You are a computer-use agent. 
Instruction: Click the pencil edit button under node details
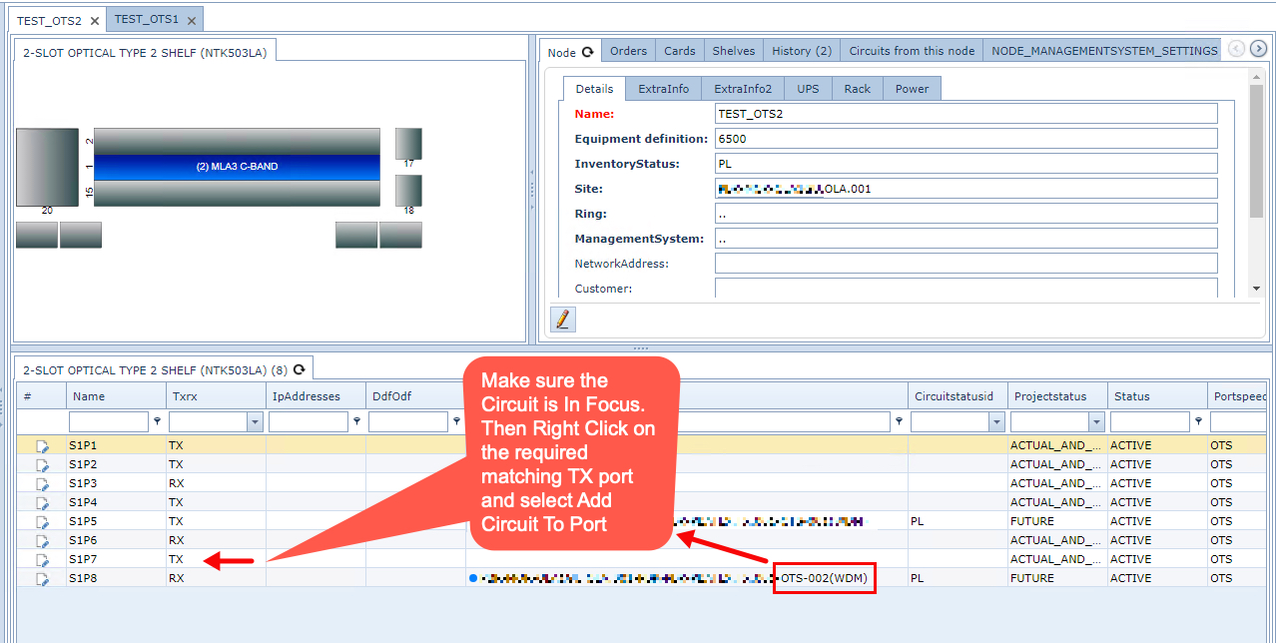click(x=562, y=320)
